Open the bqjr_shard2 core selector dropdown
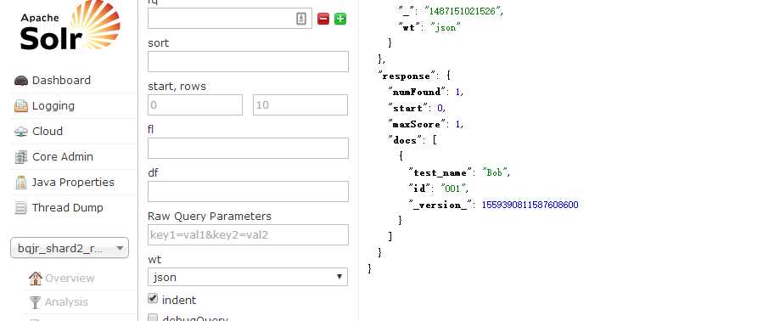763x321 pixels. 70,248
